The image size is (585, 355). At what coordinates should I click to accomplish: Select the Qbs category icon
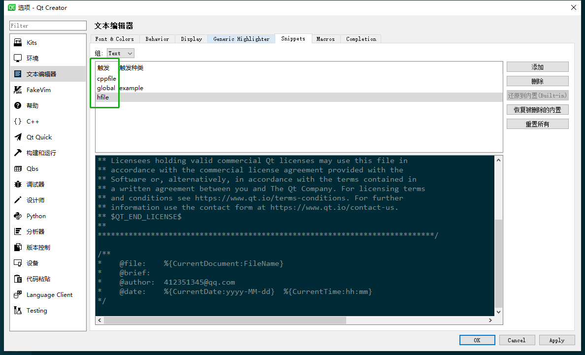(18, 168)
